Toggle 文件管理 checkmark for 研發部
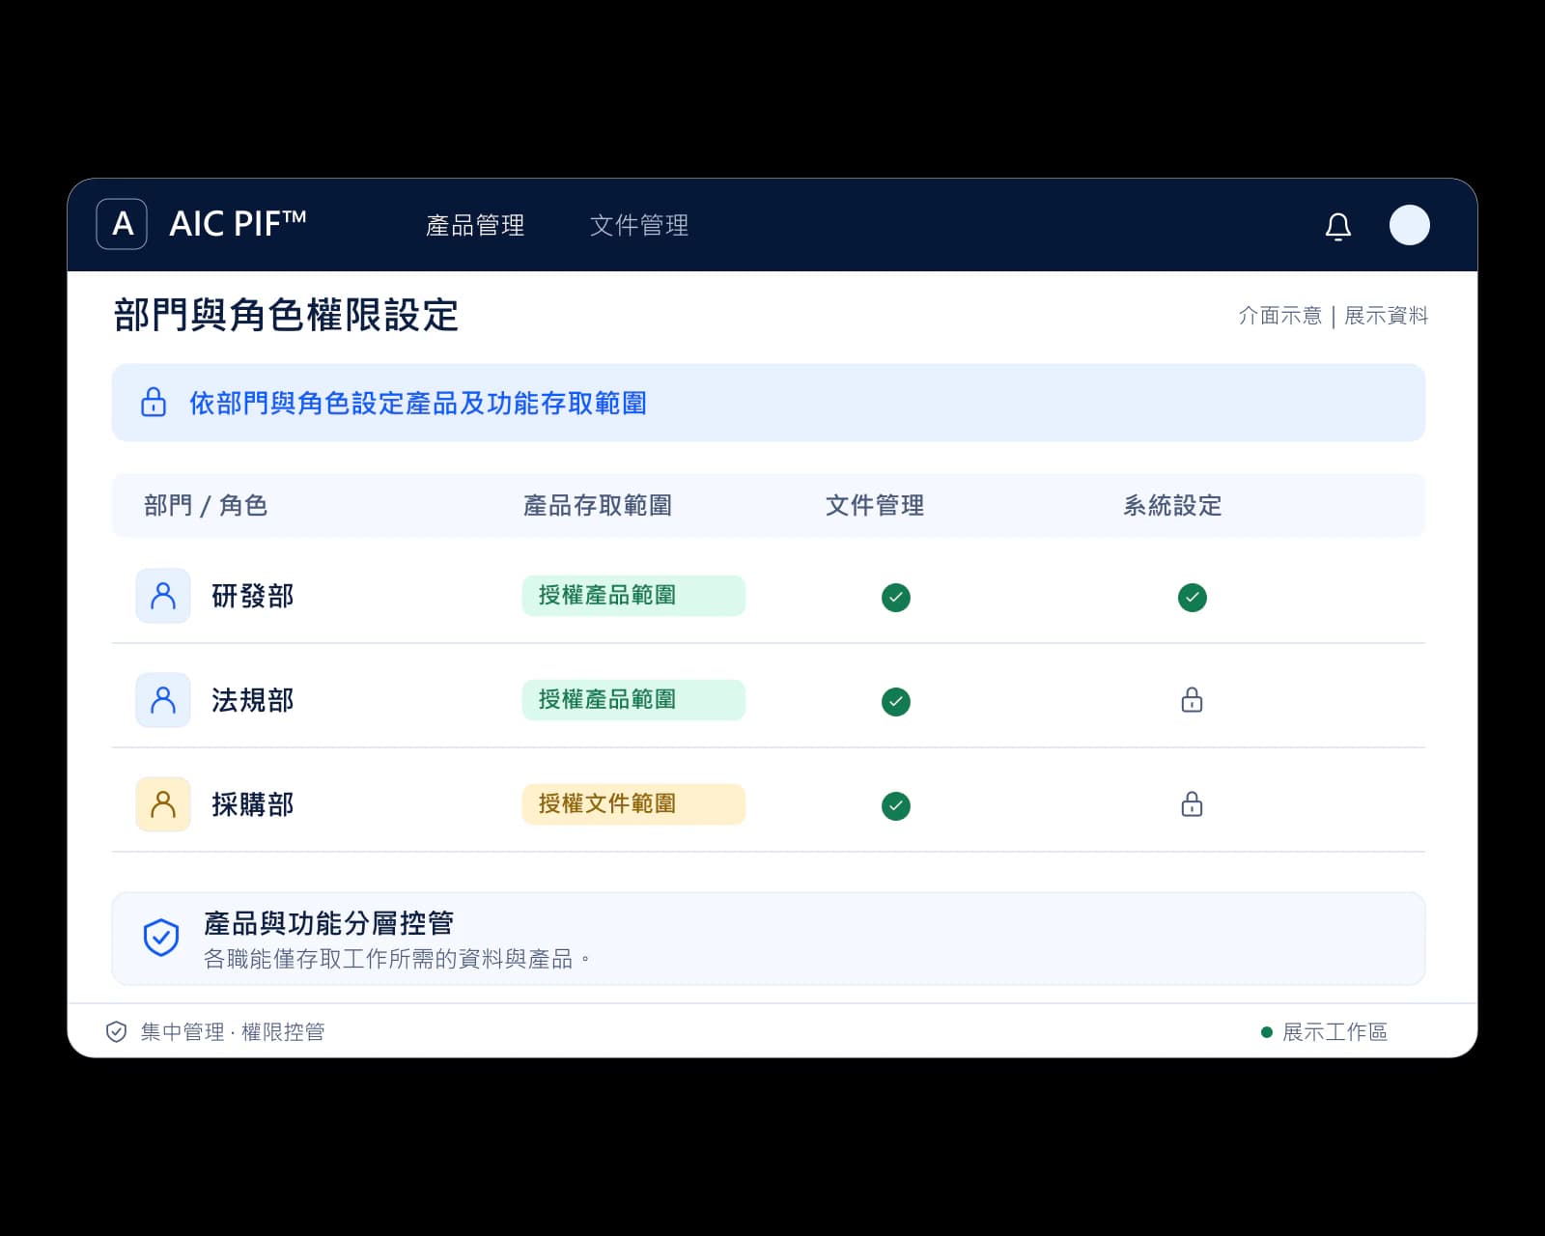Image resolution: width=1545 pixels, height=1236 pixels. (896, 598)
